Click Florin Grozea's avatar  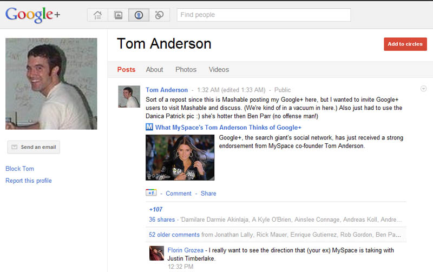click(156, 253)
